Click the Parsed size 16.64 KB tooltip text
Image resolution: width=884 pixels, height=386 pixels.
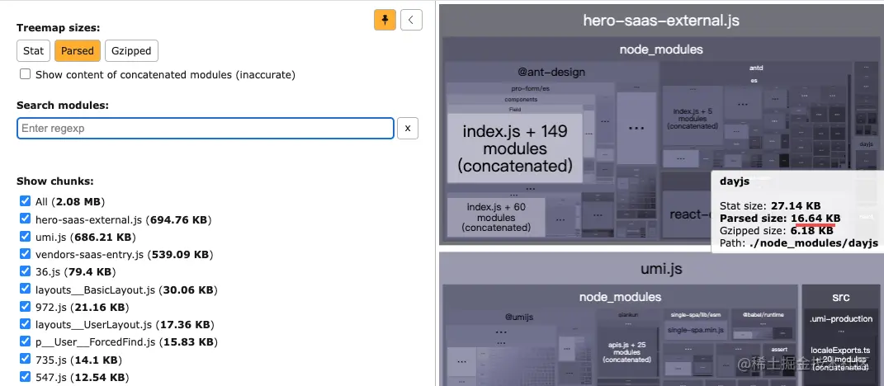[780, 218]
